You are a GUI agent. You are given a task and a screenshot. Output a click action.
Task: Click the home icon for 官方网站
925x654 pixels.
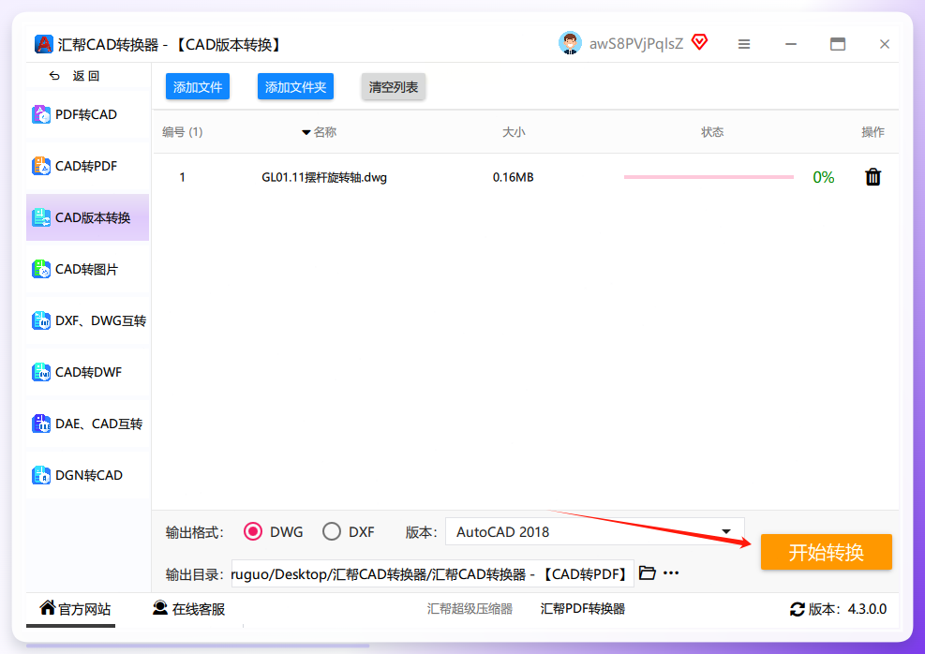(48, 607)
